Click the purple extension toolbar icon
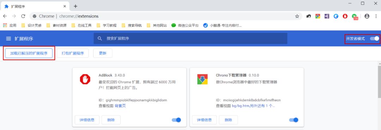 pyautogui.click(x=327, y=16)
